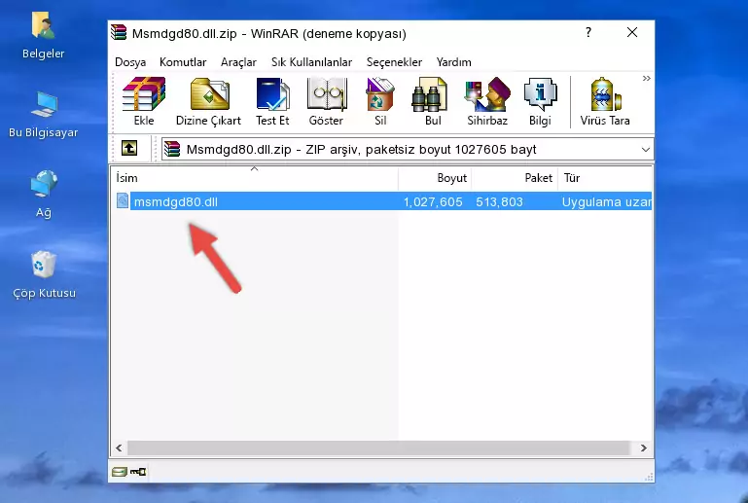Select the Ağ network desktop icon

coord(44,194)
